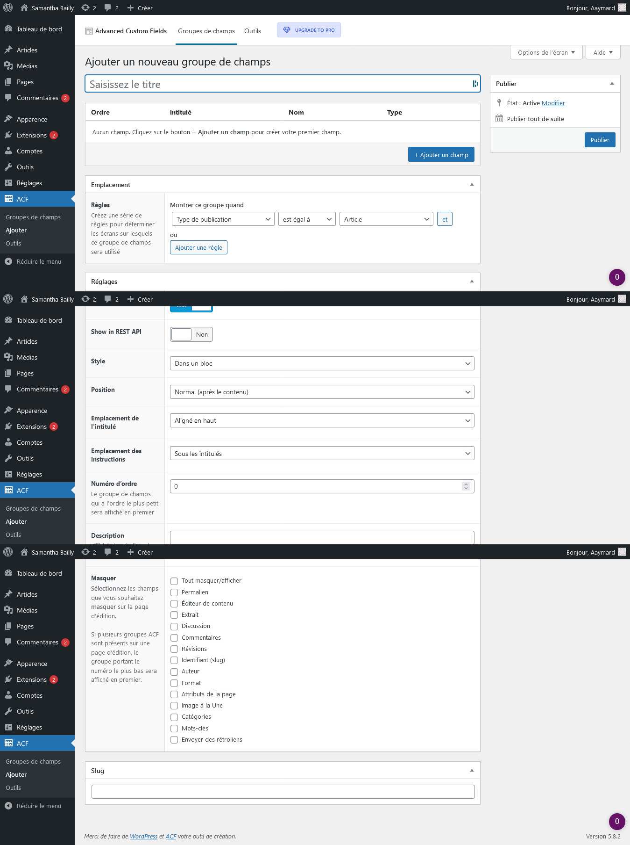Check the Permalien checkbox

(174, 592)
